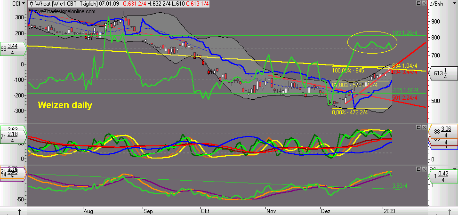The width and height of the screenshot is (458, 215).
Task: Click the 613 1/4 price tag on right axis
Action: 442,73
